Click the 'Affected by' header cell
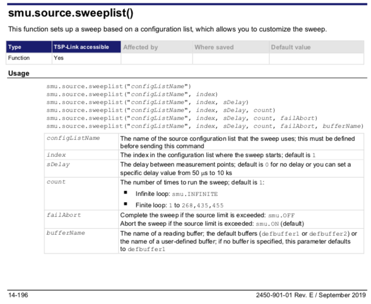The image size is (371, 304). click(157, 47)
